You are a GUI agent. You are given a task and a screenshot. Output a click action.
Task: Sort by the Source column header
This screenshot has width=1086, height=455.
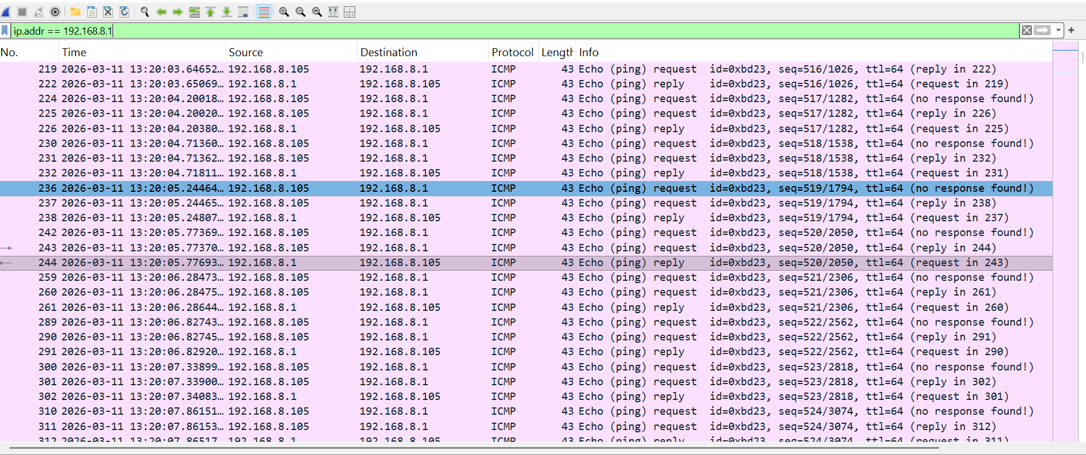pos(292,52)
